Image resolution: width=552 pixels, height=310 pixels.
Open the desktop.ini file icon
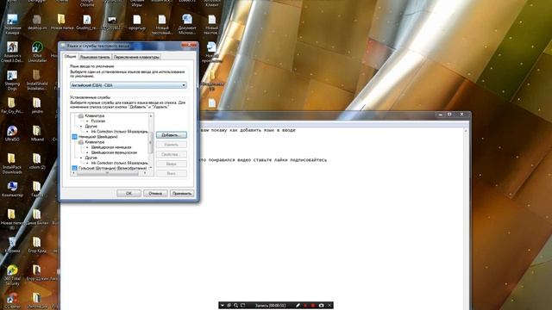[37, 22]
